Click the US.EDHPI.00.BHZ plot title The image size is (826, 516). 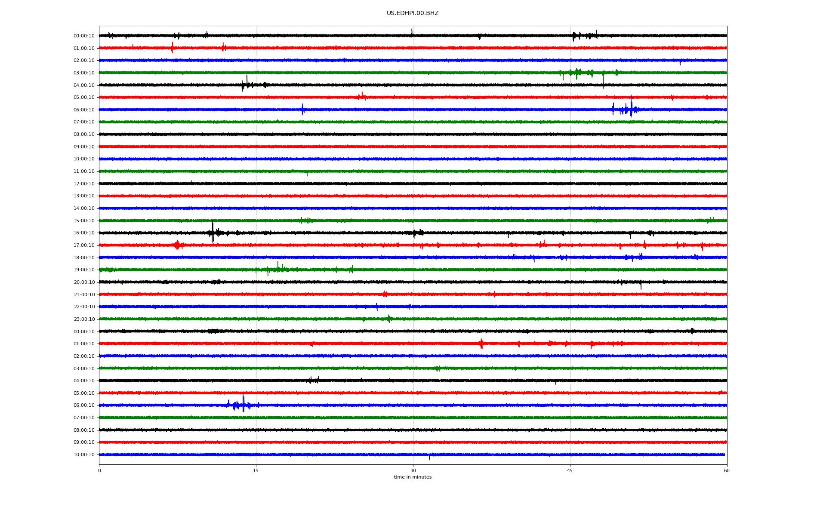click(x=413, y=13)
